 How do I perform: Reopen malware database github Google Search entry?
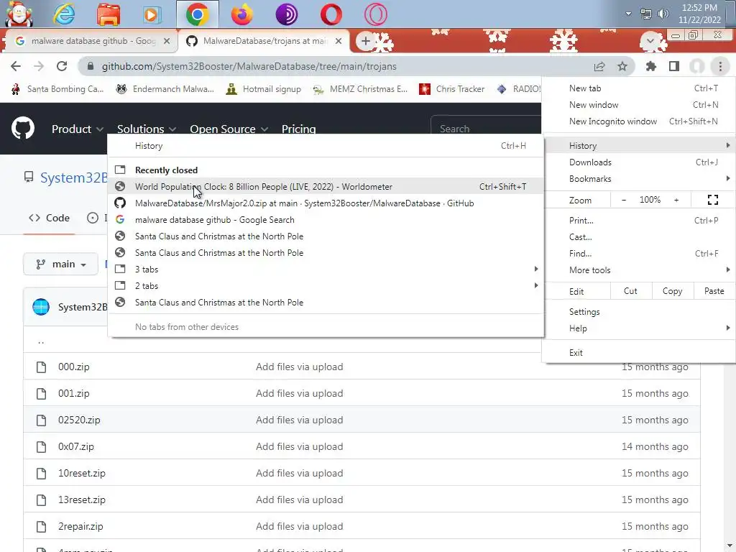click(326, 220)
